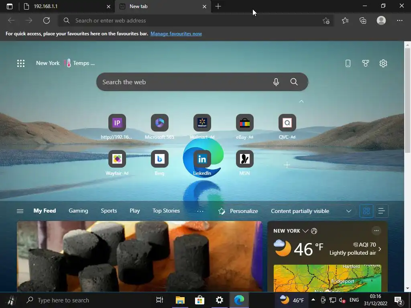Open page settings gear icon

pos(383,63)
